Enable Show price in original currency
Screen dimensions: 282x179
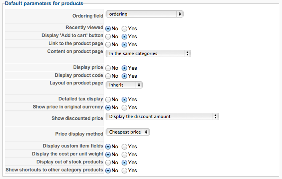pyautogui.click(x=124, y=108)
